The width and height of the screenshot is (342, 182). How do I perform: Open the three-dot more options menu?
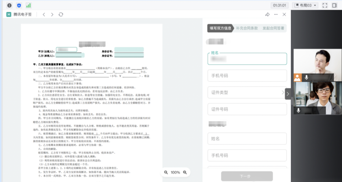coord(276,14)
